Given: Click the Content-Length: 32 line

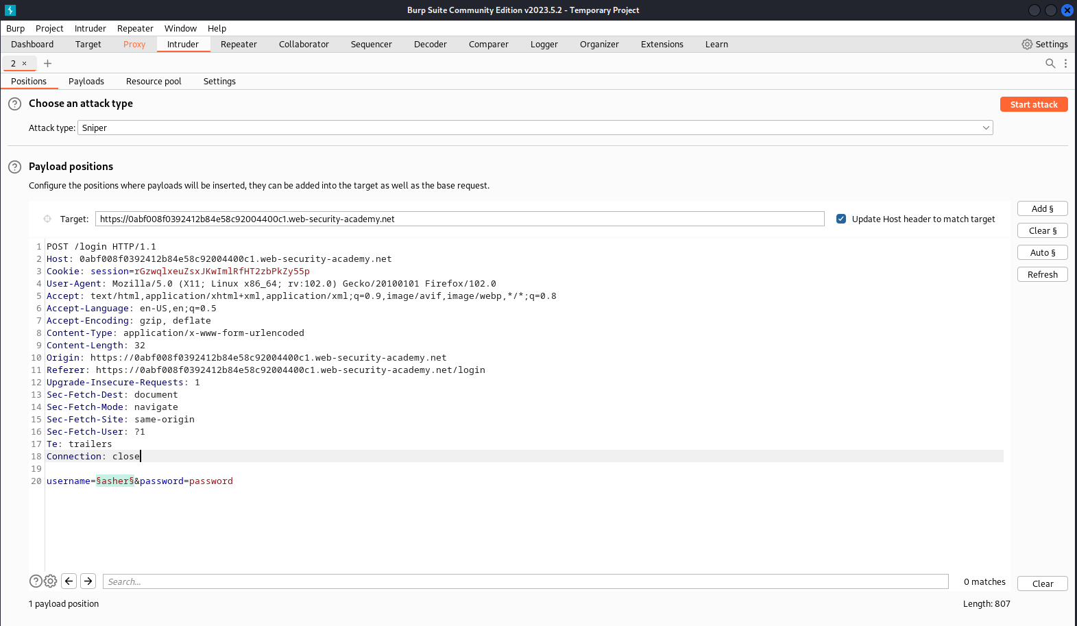Looking at the screenshot, I should (96, 346).
